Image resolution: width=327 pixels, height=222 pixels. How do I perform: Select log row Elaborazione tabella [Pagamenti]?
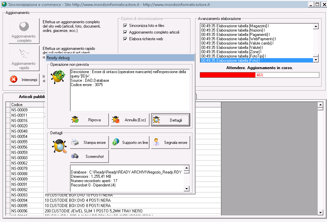coord(256,35)
